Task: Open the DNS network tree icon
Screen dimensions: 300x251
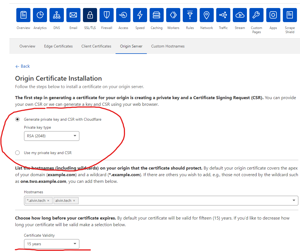Action: pyautogui.click(x=57, y=15)
